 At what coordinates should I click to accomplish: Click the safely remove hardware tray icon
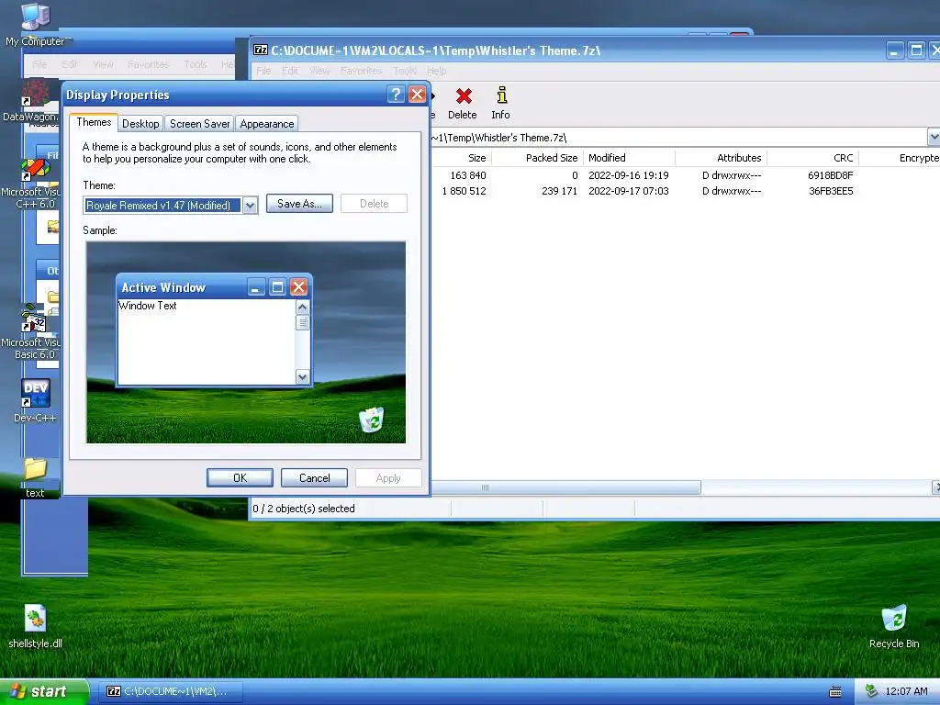click(871, 691)
